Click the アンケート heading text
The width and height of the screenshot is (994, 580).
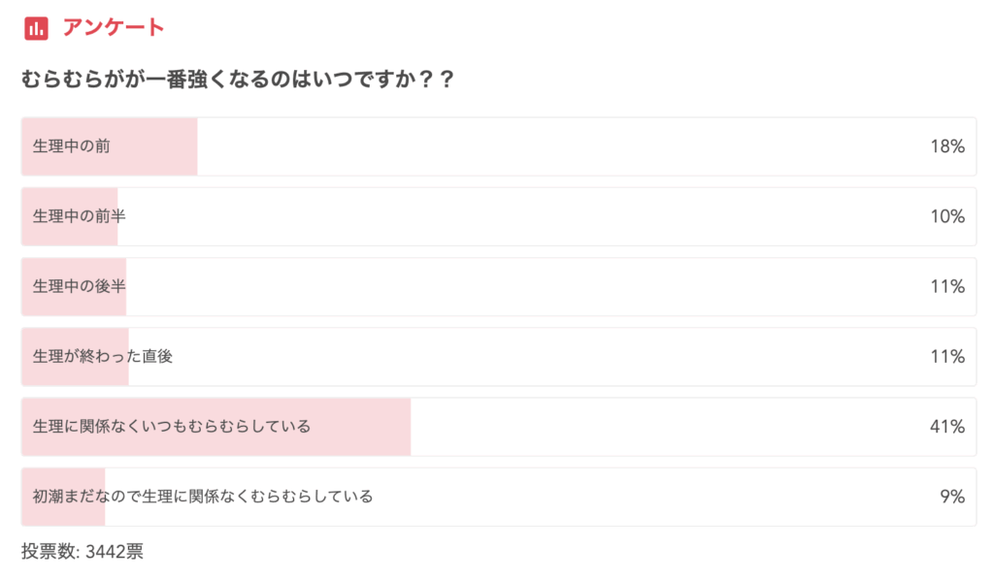[x=114, y=28]
